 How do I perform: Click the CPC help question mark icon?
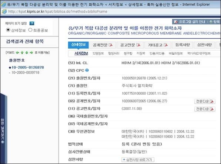tap(87, 70)
